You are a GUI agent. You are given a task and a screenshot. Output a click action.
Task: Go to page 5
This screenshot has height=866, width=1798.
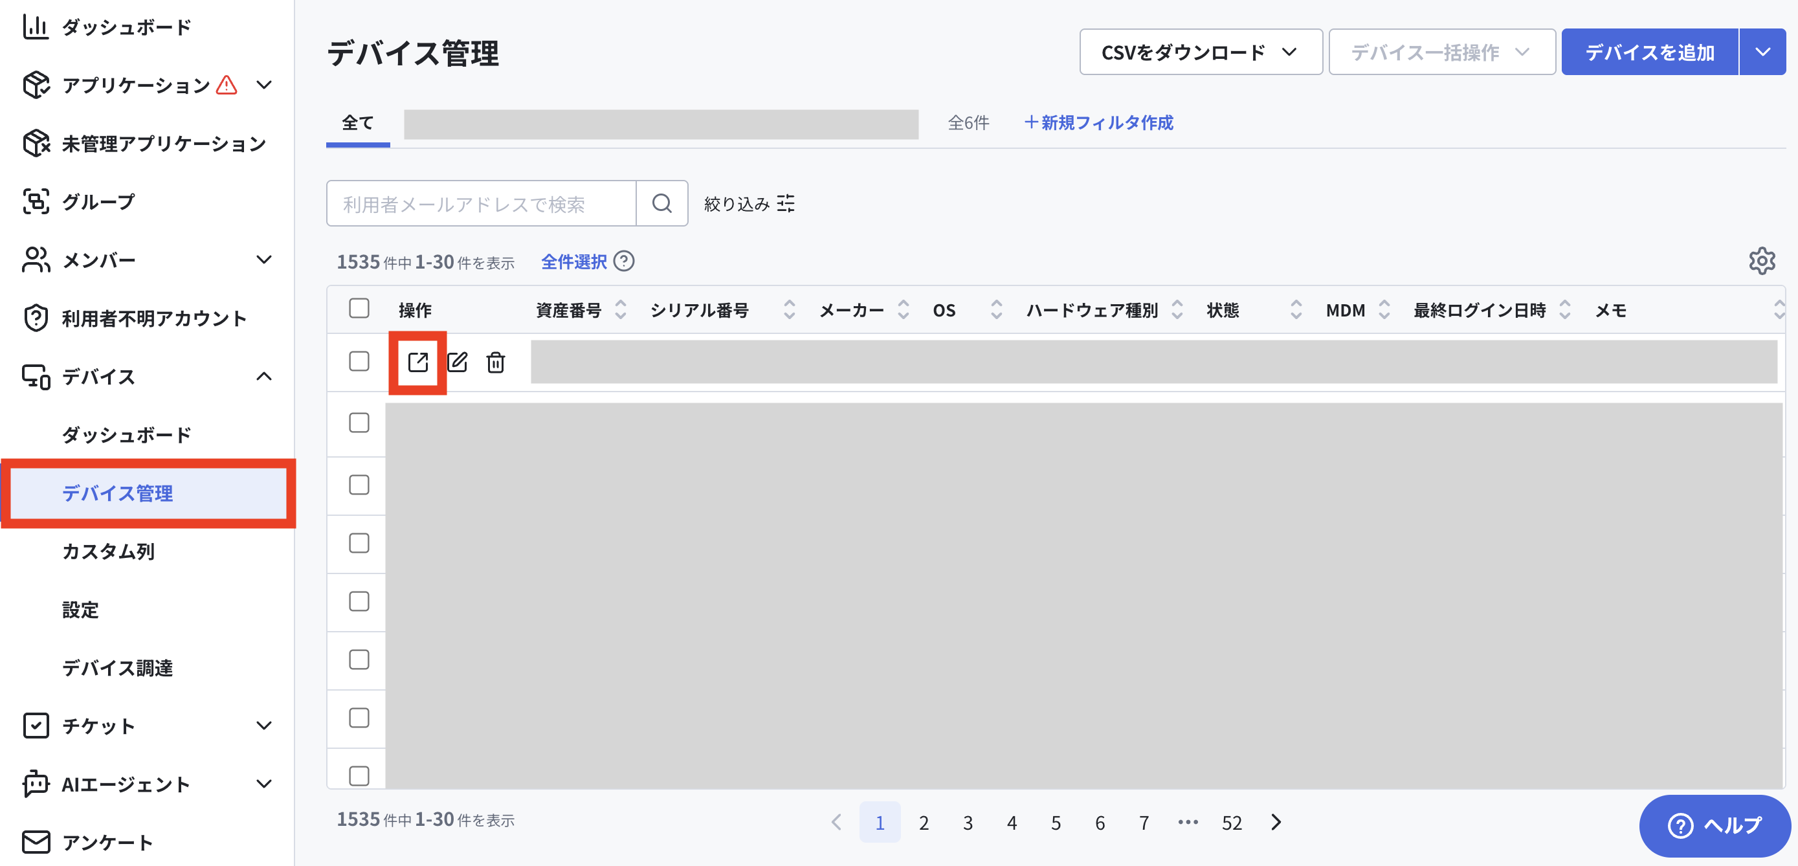(1056, 823)
